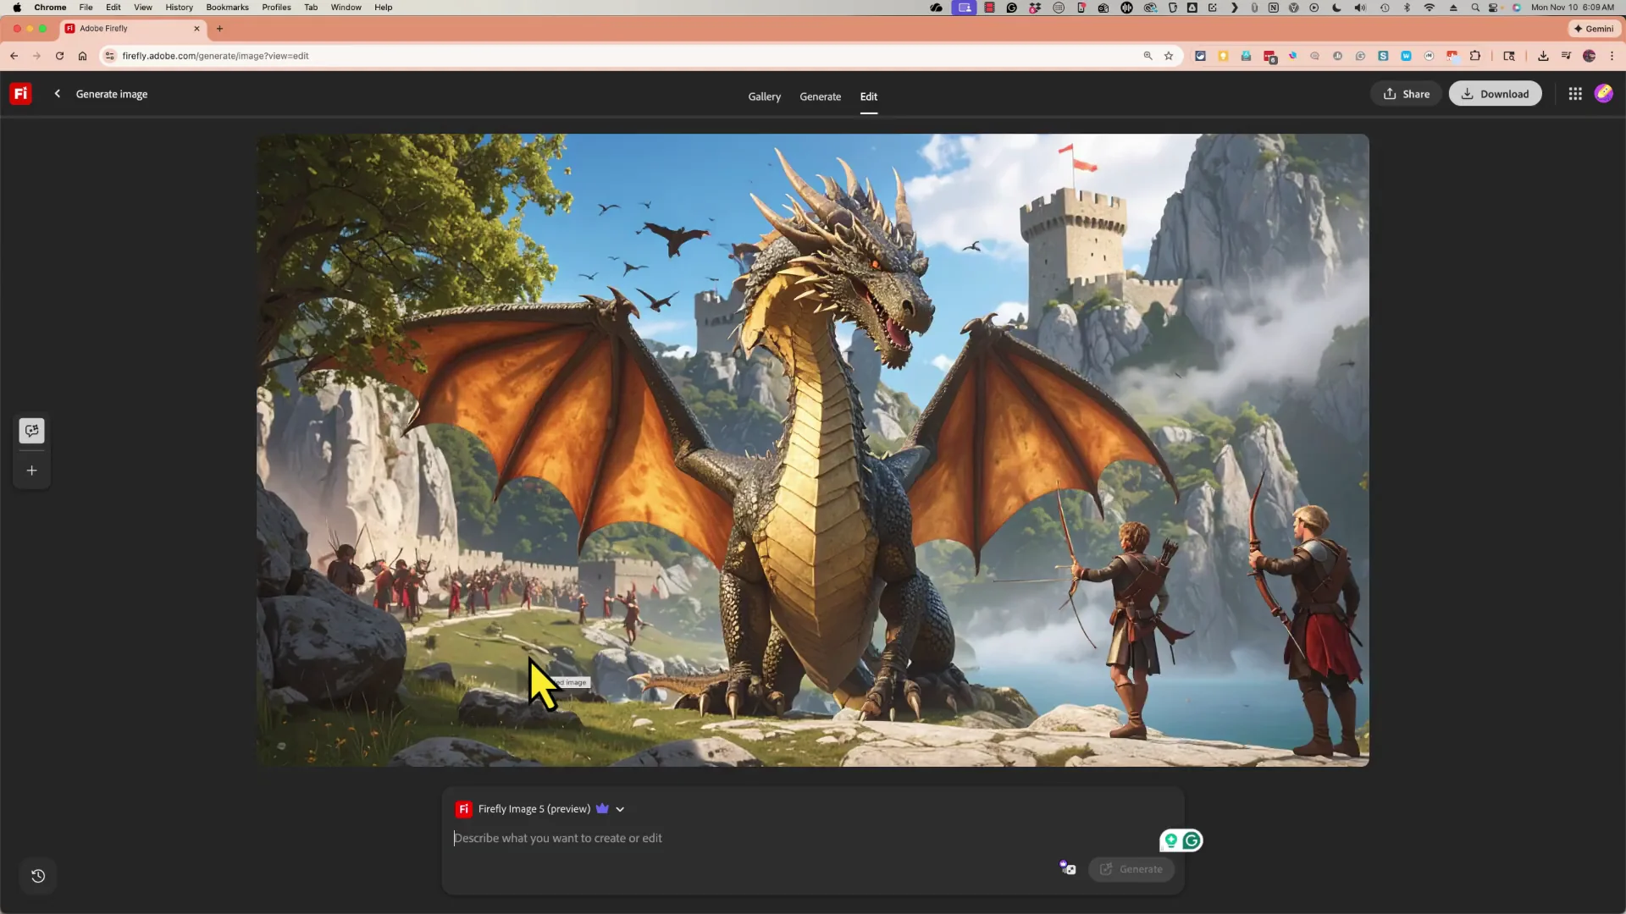This screenshot has width=1626, height=914.
Task: Bookmark this page with the star icon
Action: click(1169, 56)
